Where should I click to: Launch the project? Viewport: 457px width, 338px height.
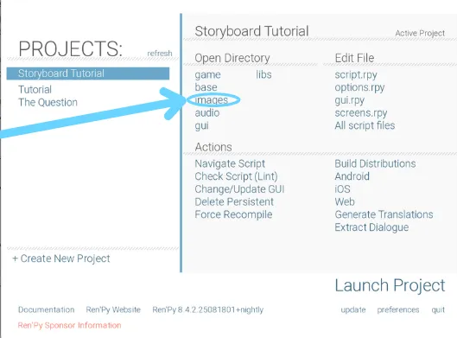coord(390,285)
